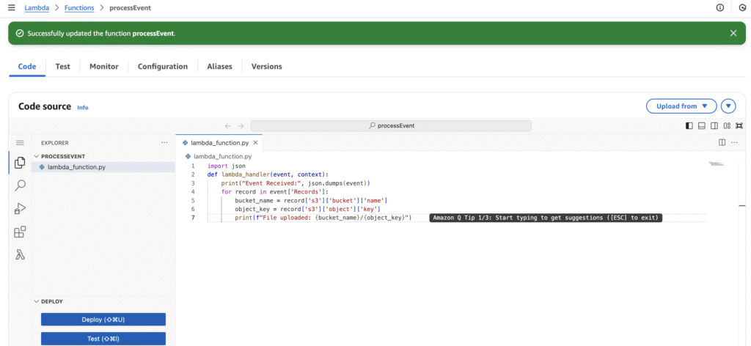This screenshot has height=346, width=751.
Task: Open the Run and Debug icon
Action: 20,209
